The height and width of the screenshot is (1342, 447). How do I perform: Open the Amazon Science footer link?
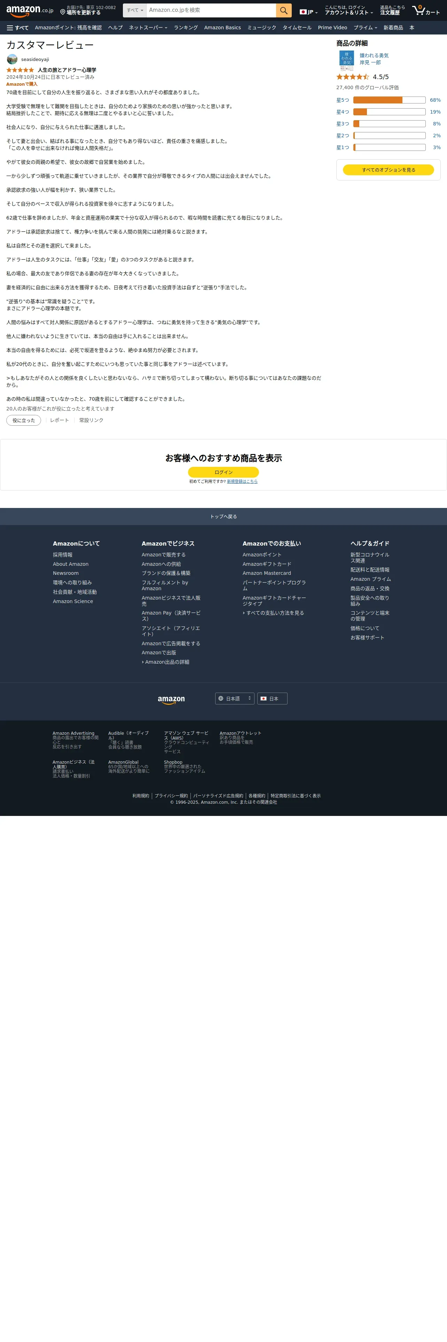73,601
